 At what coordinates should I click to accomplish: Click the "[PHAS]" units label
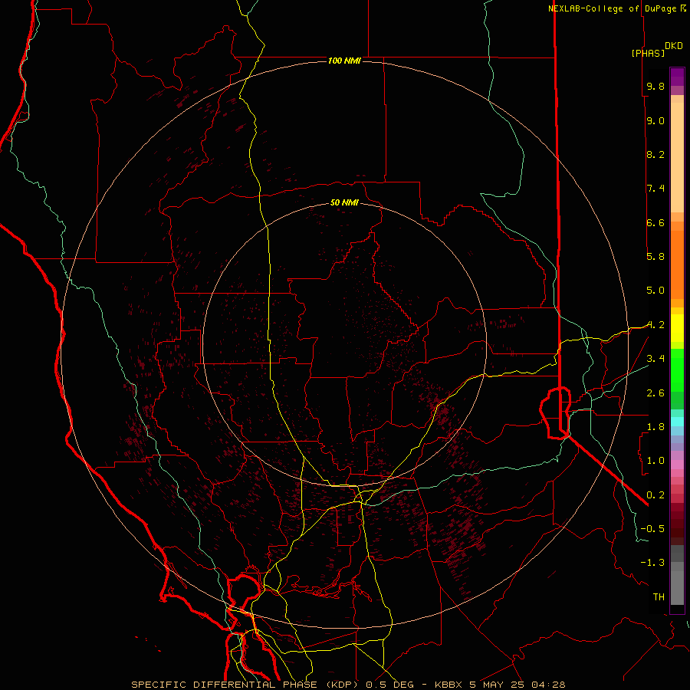click(x=648, y=53)
